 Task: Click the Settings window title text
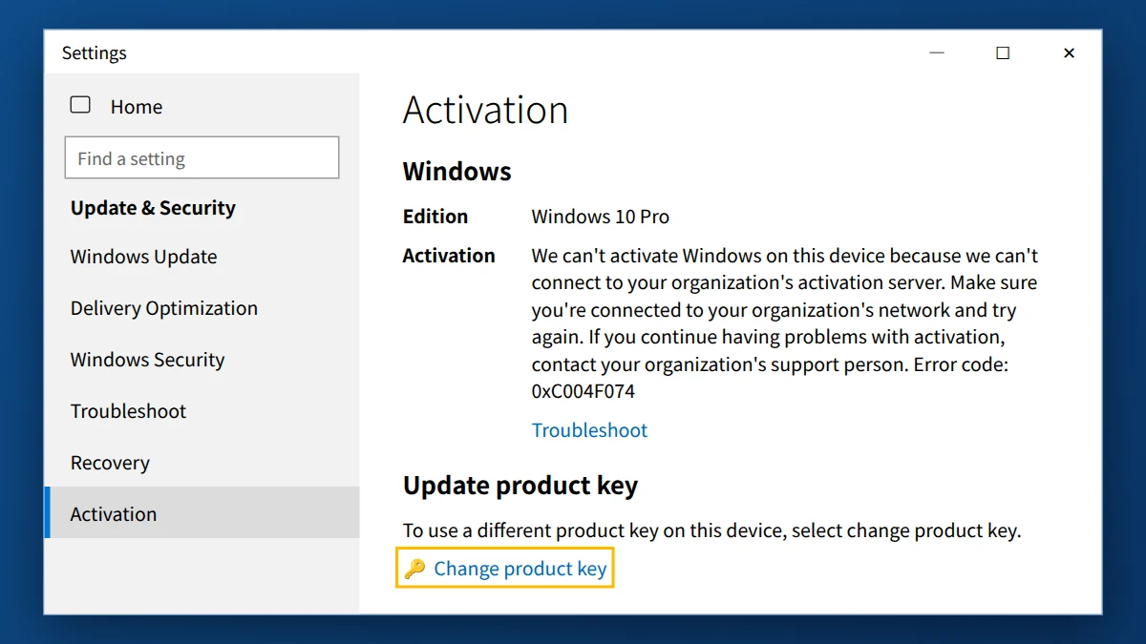click(x=95, y=53)
